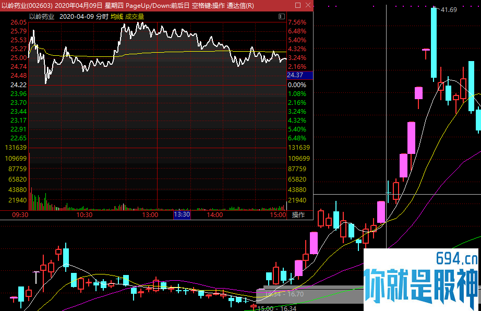Click the 以岭药业 stock name in the header
481x311 pixels.
pyautogui.click(x=42, y=17)
